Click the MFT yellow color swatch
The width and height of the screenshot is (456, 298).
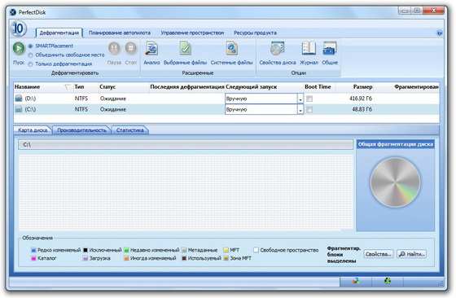tap(226, 250)
